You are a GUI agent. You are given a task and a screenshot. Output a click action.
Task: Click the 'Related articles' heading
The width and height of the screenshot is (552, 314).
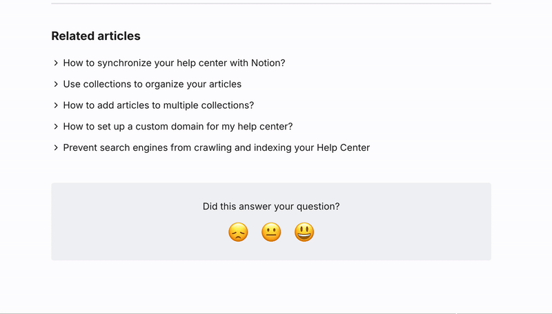(x=96, y=36)
